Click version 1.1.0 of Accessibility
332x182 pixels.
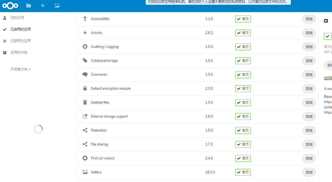coord(209,19)
